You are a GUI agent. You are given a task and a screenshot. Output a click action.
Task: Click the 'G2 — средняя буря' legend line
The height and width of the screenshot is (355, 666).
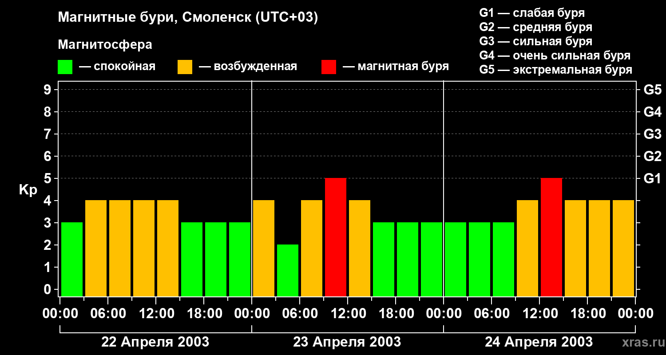coord(536,27)
